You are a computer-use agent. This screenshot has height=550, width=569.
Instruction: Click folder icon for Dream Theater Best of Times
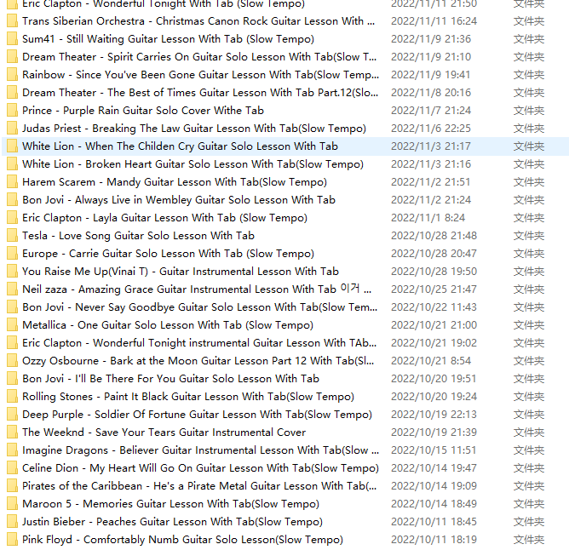coord(12,93)
